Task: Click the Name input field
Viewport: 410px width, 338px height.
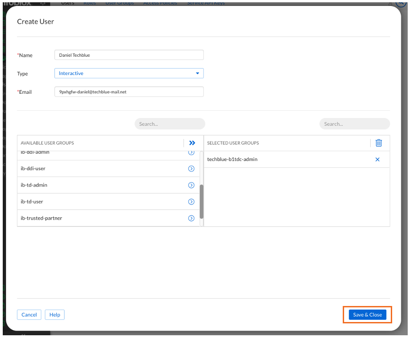Action: tap(129, 55)
